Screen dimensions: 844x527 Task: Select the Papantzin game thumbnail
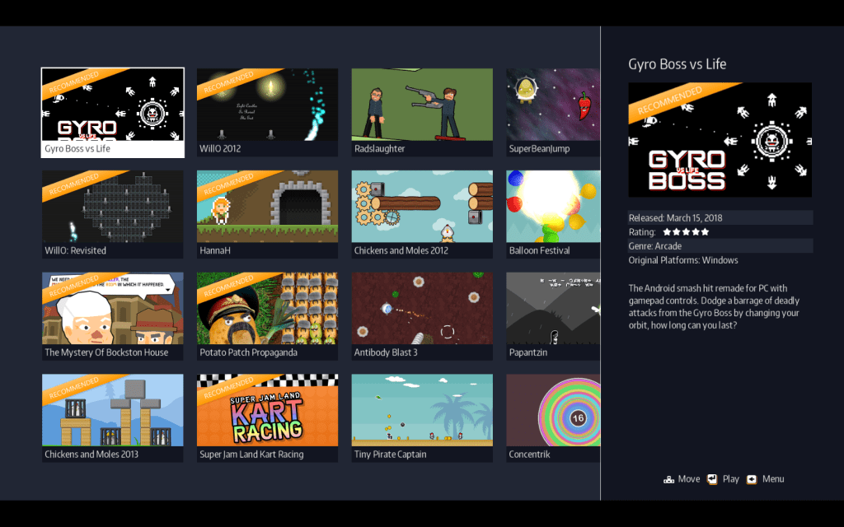click(553, 316)
